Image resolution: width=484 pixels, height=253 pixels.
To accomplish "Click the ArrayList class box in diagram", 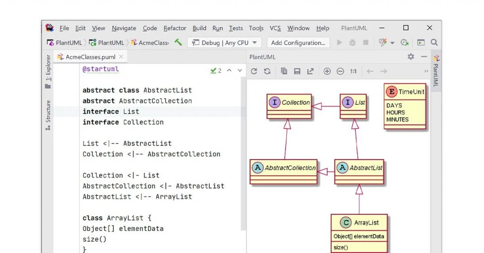I will click(359, 234).
